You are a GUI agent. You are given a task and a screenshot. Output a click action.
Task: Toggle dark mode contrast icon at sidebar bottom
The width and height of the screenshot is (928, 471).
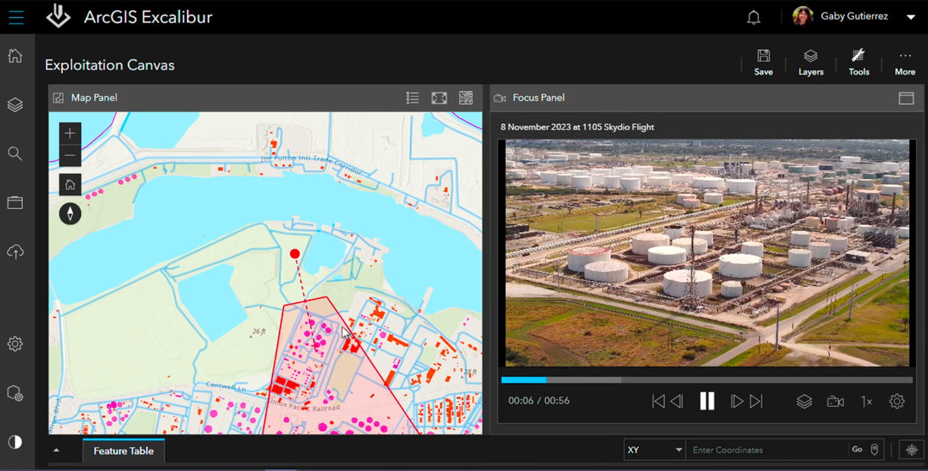[x=16, y=442]
